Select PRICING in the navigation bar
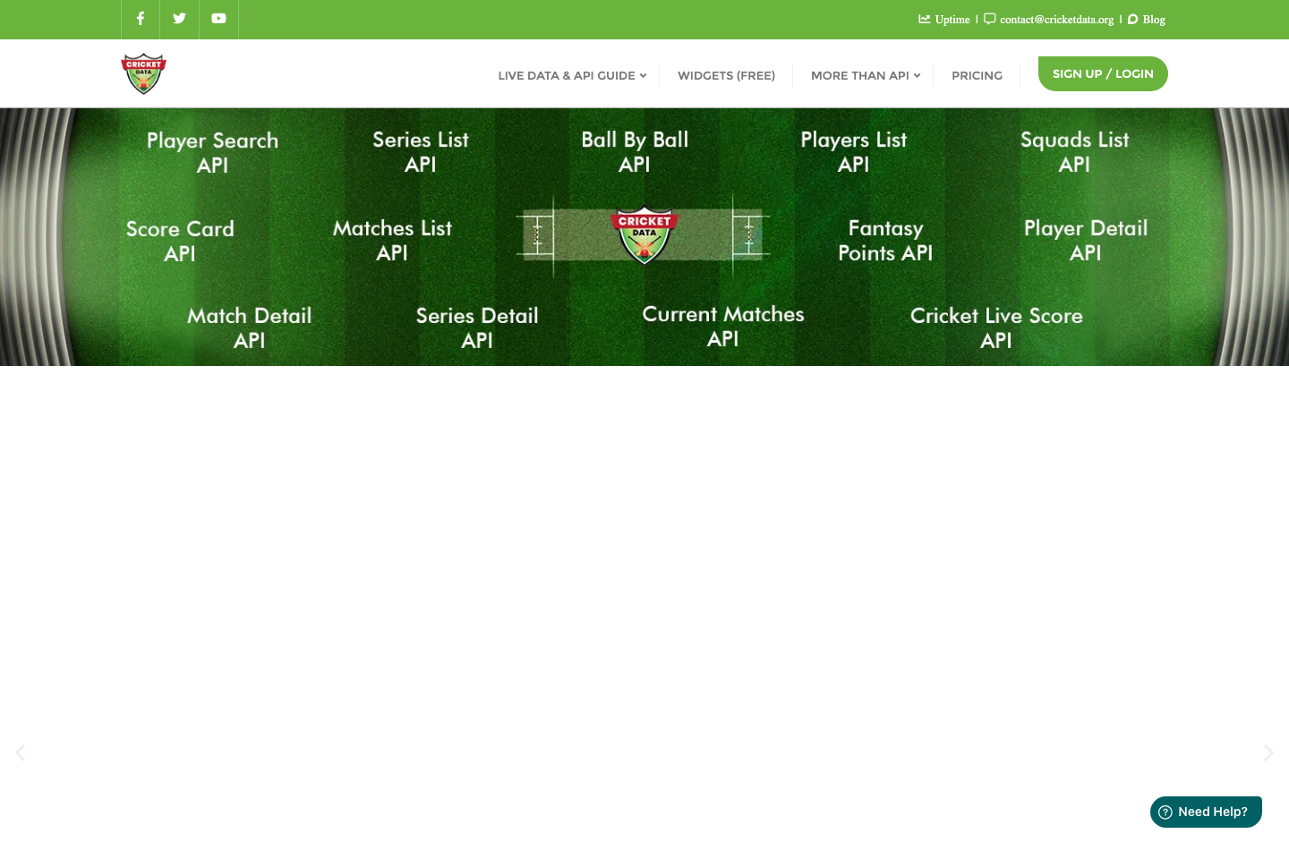This screenshot has height=859, width=1289. (x=977, y=75)
